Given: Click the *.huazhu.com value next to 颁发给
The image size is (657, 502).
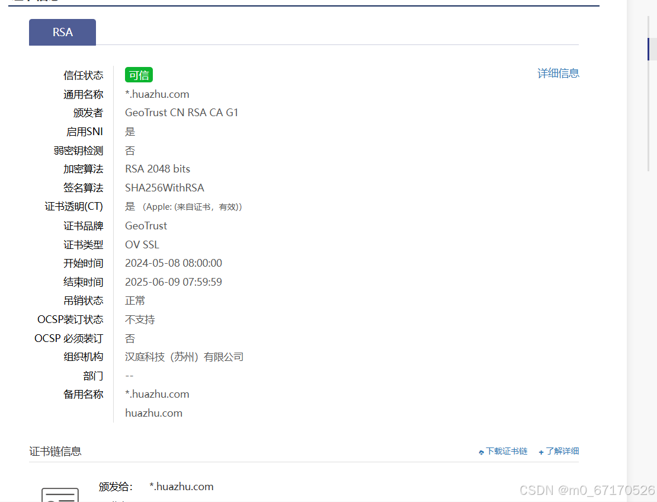Looking at the screenshot, I should pyautogui.click(x=181, y=487).
